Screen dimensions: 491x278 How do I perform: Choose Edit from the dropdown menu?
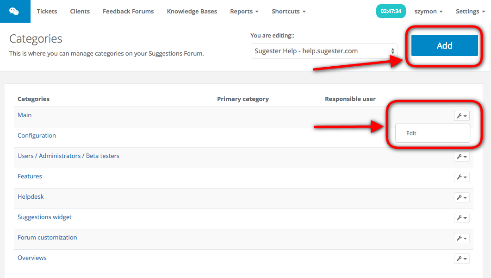(411, 133)
